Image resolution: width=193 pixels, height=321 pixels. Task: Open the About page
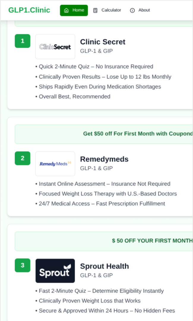coord(144,10)
